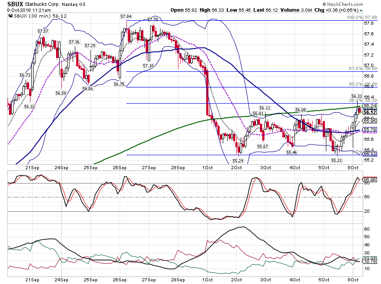Click the candlestick icon in the SBUX legend

coord(10,16)
